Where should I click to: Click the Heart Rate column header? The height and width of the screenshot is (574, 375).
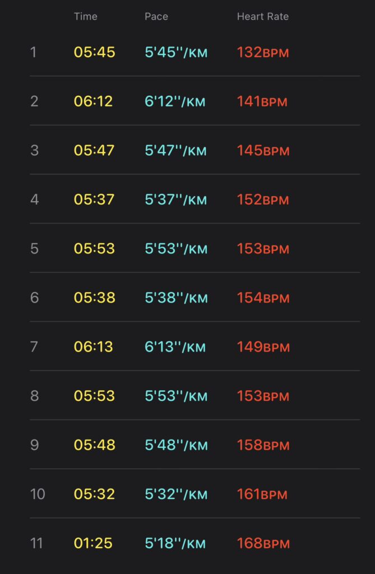click(262, 16)
